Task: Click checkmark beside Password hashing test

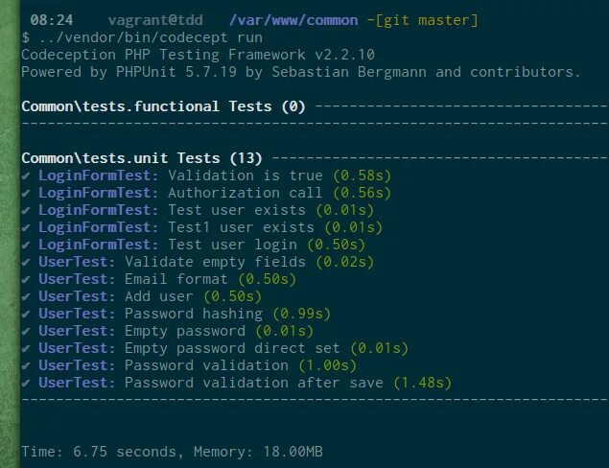Action: [26, 315]
